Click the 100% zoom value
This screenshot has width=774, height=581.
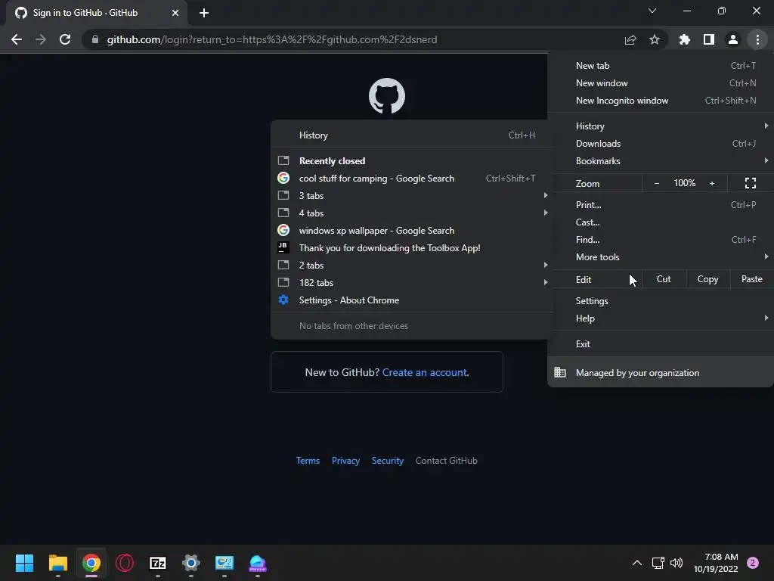tap(684, 183)
